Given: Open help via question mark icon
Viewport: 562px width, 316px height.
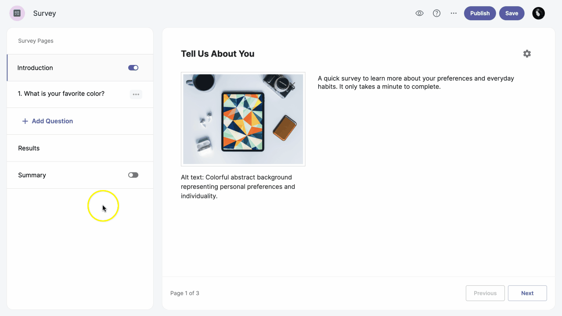Looking at the screenshot, I should coord(436,13).
